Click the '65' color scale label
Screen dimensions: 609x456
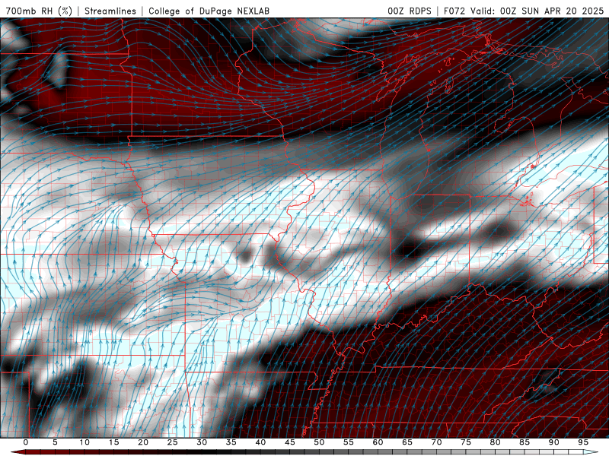pyautogui.click(x=407, y=442)
